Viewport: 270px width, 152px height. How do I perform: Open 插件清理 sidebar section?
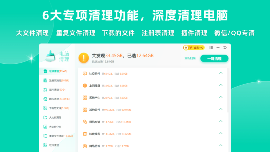coord(57,90)
